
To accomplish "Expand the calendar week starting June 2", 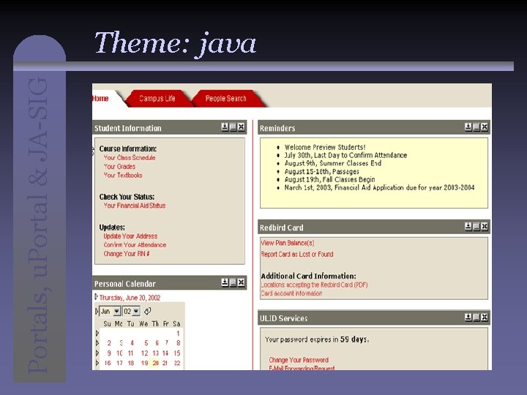I will (x=97, y=343).
